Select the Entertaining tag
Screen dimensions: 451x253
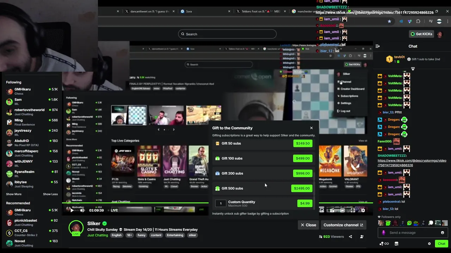click(175, 235)
